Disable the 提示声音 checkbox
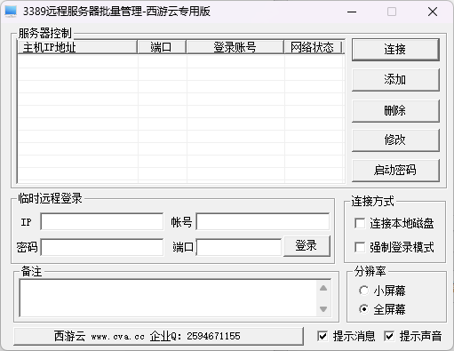 tap(389, 336)
